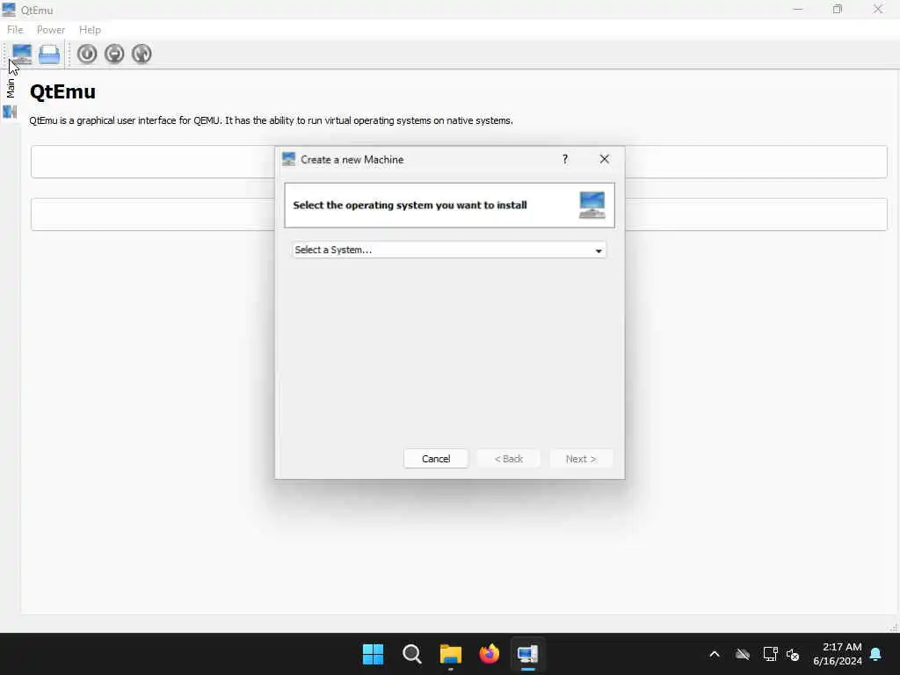Open network status tray icon
900x675 pixels.
[770, 654]
